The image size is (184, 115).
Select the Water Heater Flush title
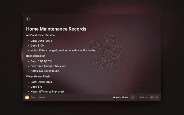(38, 76)
